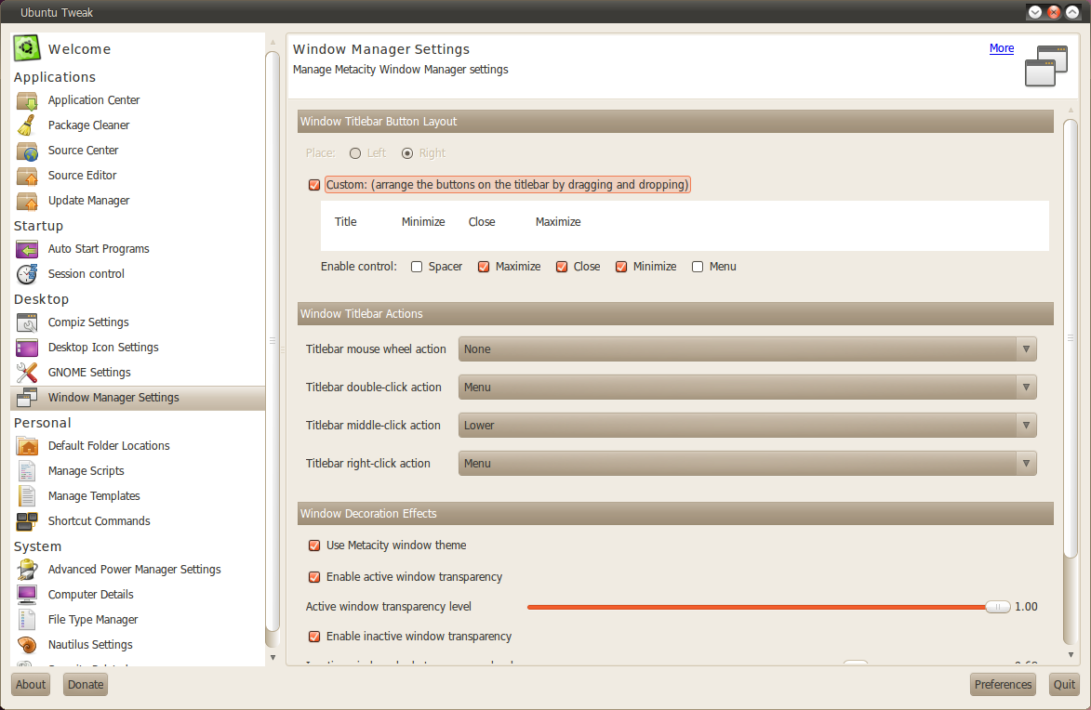Uncheck the Custom button layout checkbox

pos(314,185)
